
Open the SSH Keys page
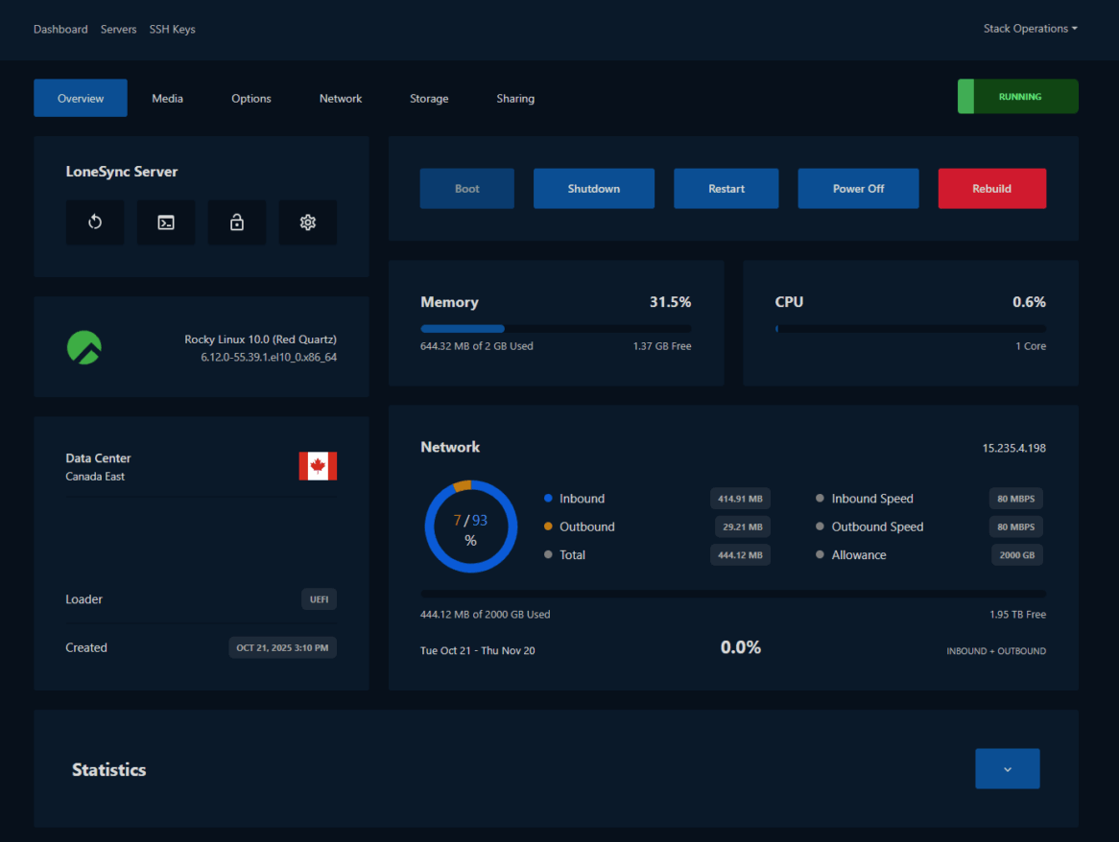172,29
